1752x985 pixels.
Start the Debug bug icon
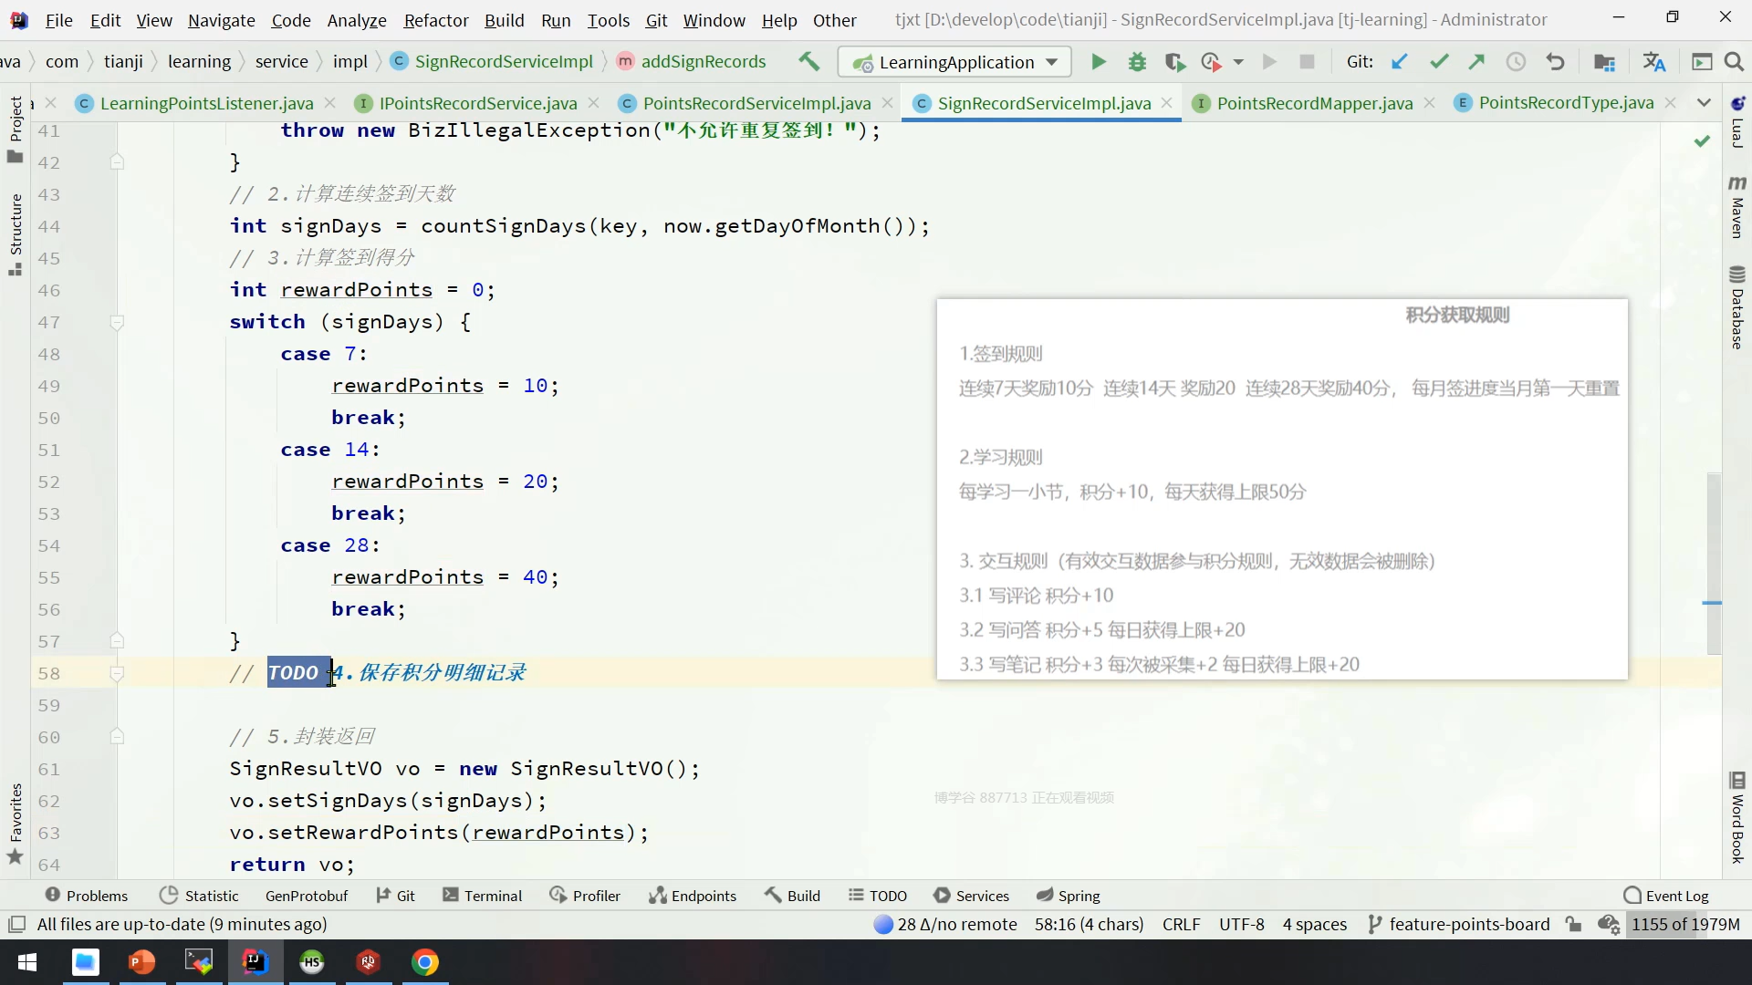click(x=1137, y=62)
